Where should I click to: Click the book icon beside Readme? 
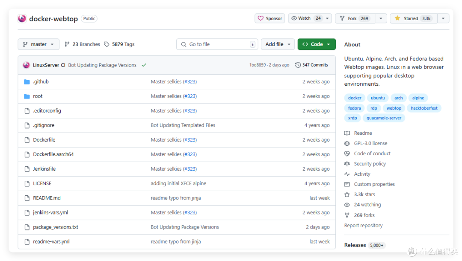(347, 133)
